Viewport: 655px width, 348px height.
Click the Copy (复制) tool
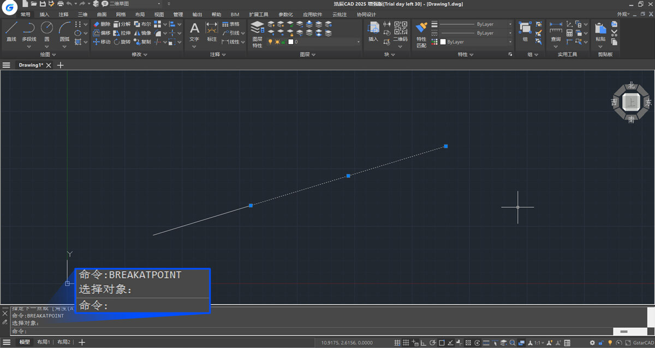[x=142, y=42]
